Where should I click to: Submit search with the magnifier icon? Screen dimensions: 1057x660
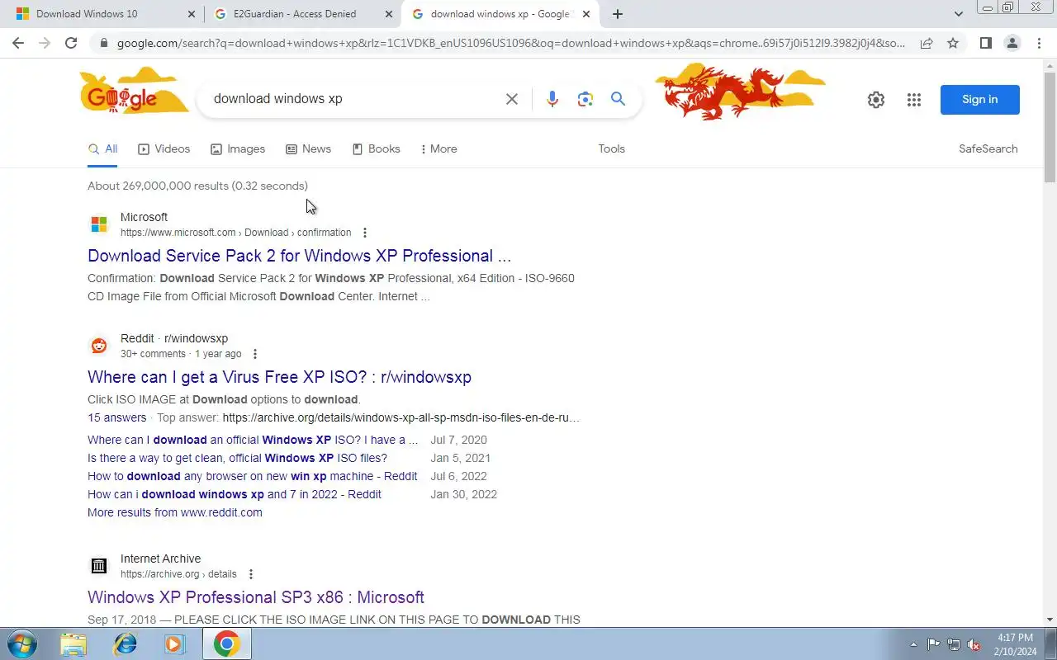point(618,99)
